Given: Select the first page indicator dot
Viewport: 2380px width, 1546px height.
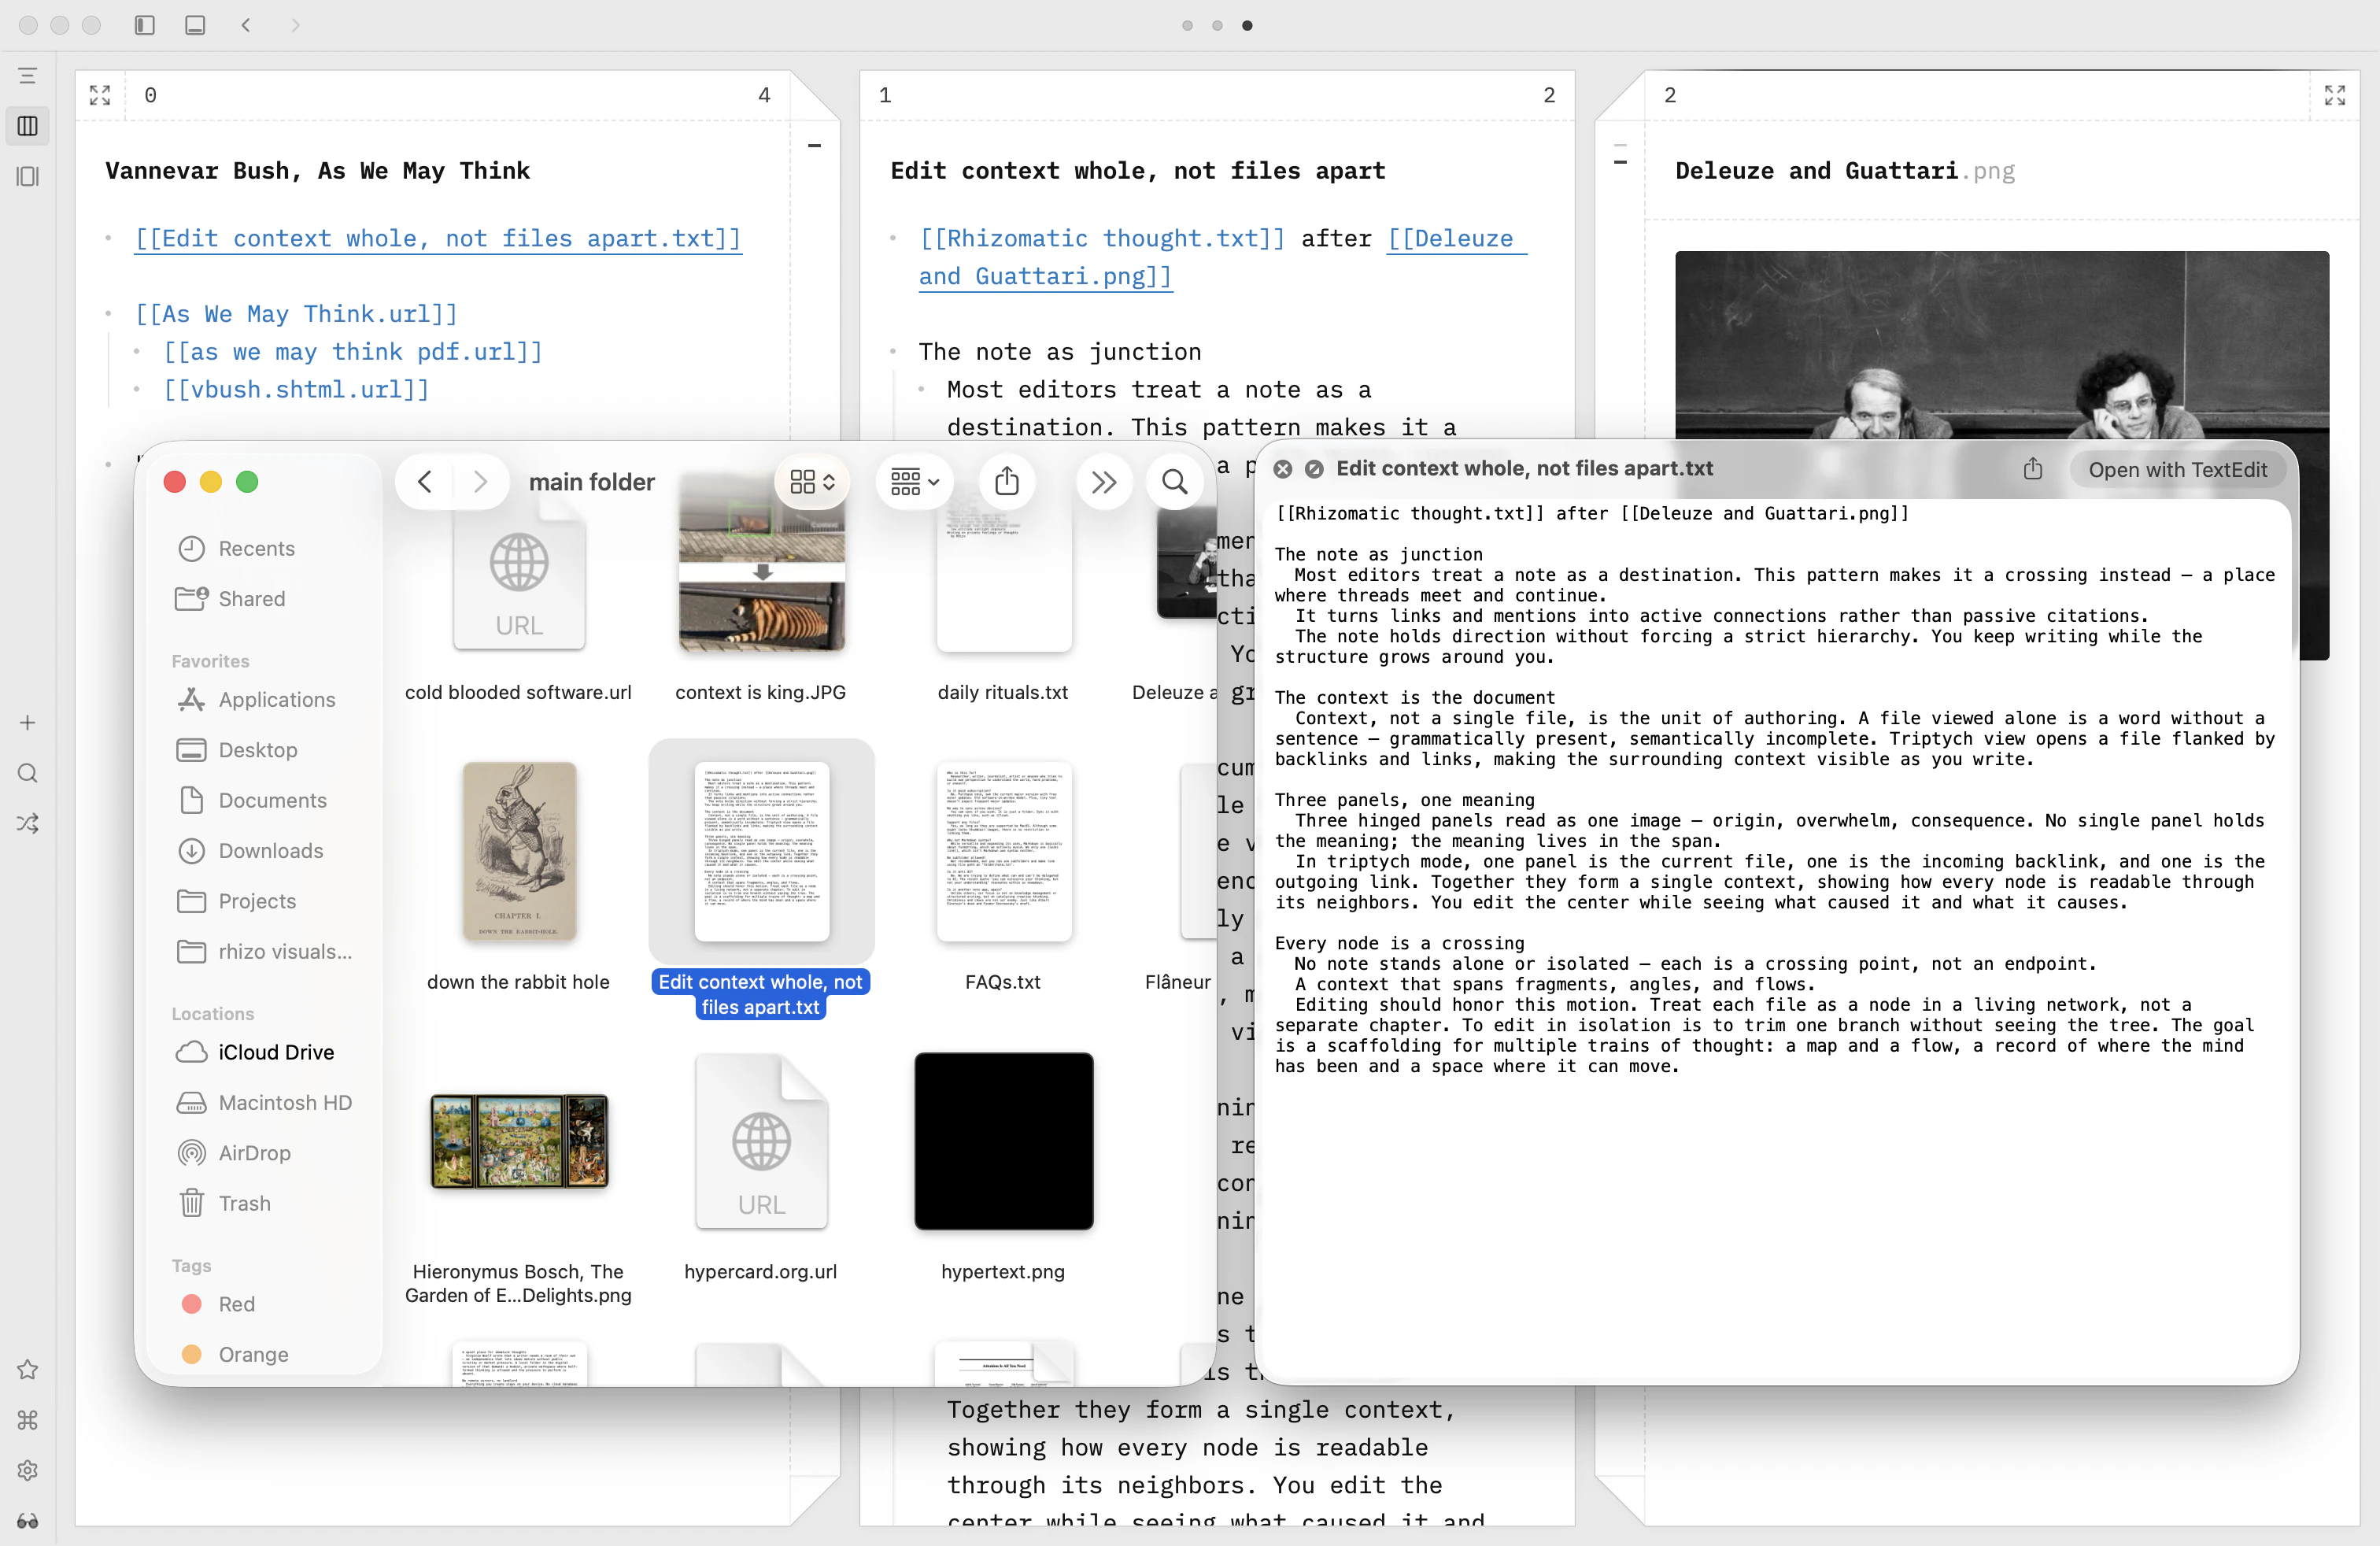Looking at the screenshot, I should [1187, 25].
